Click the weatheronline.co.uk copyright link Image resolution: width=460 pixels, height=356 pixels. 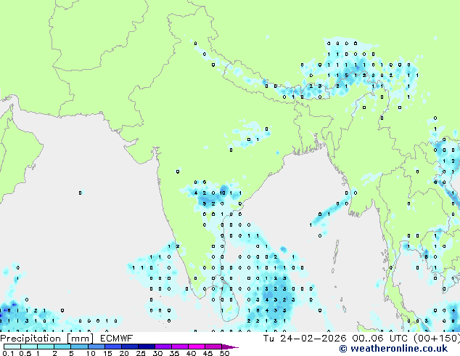(x=393, y=349)
